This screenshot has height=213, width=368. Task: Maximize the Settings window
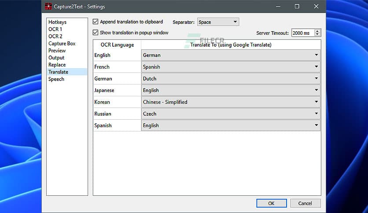click(297, 7)
